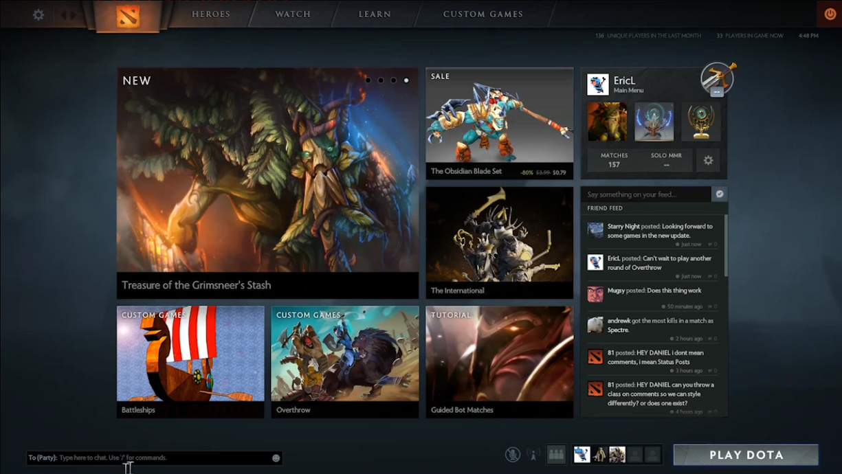The width and height of the screenshot is (842, 474).
Task: Toggle the muted microphone icon
Action: coord(513,454)
